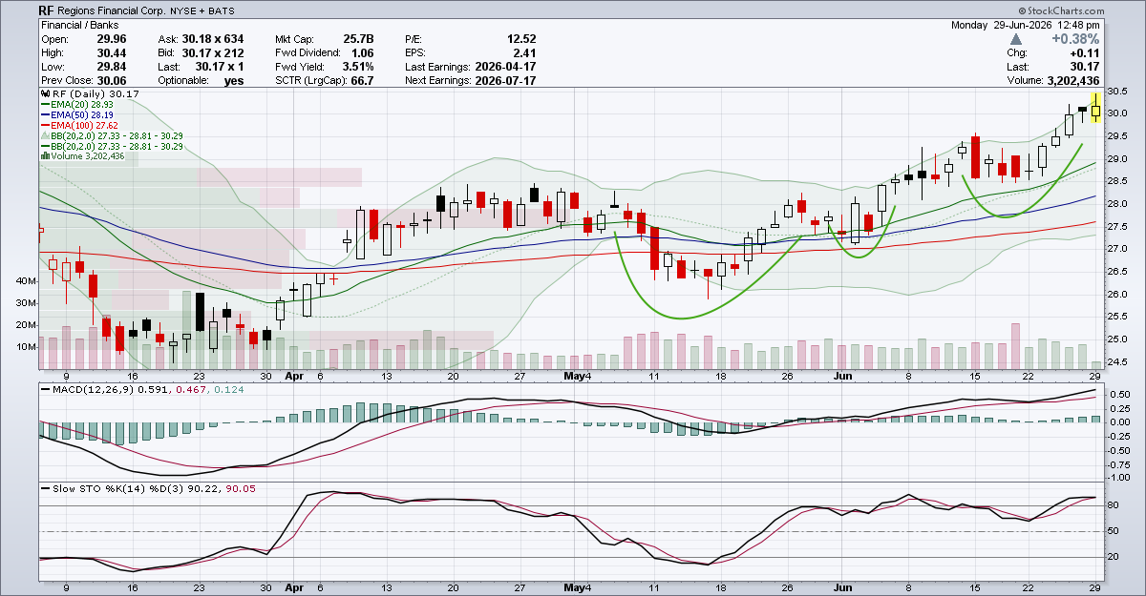Click the Bid quote 30.17 x 212
Image resolution: width=1146 pixels, height=596 pixels.
[x=214, y=53]
